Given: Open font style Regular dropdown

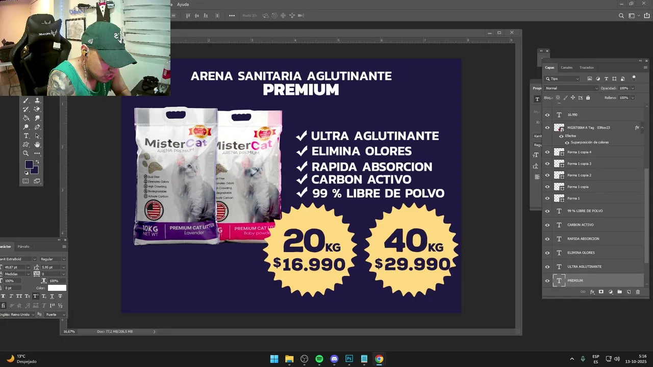Looking at the screenshot, I should click(x=53, y=259).
